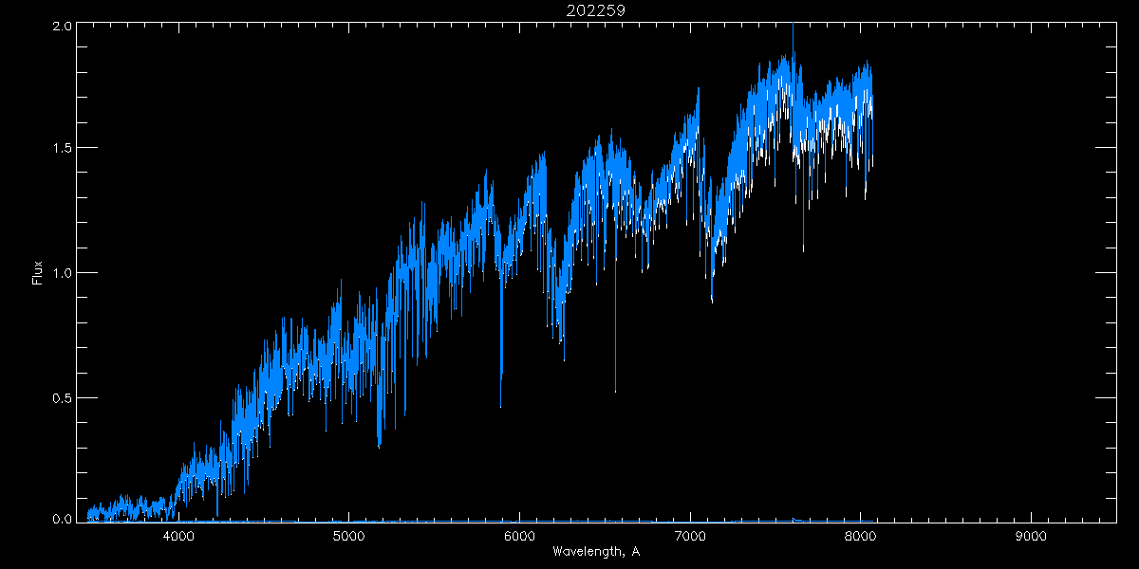Click the 5000 x-axis tick label
The image size is (1139, 569).
[349, 536]
